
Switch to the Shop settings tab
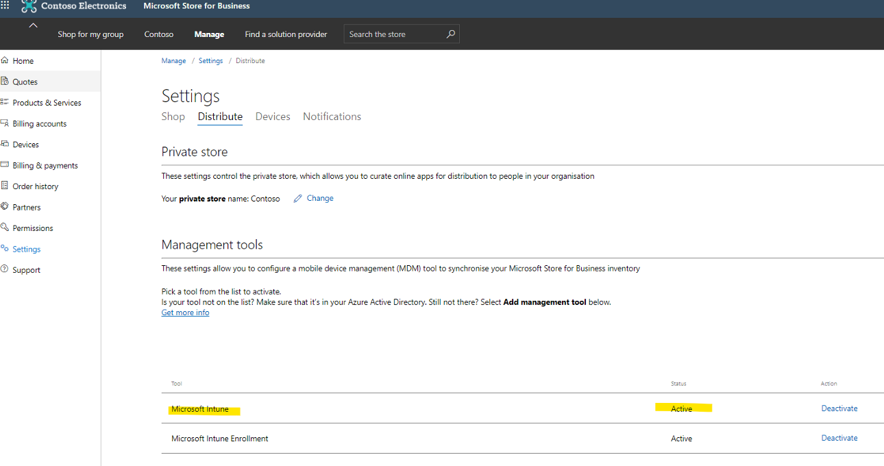(173, 116)
